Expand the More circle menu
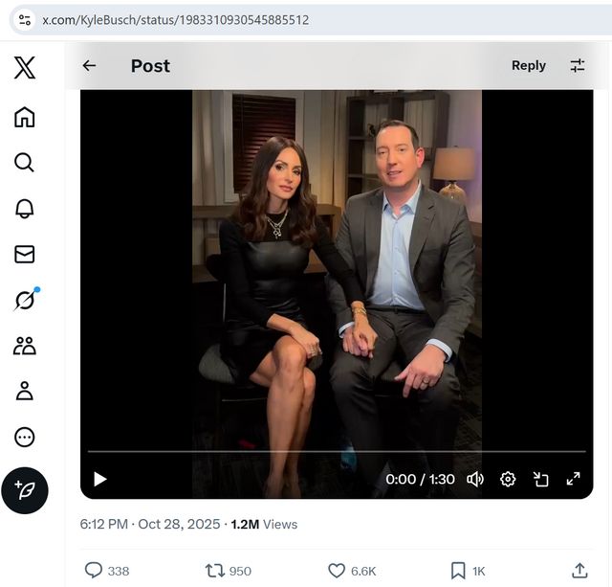The image size is (612, 587). click(x=25, y=437)
